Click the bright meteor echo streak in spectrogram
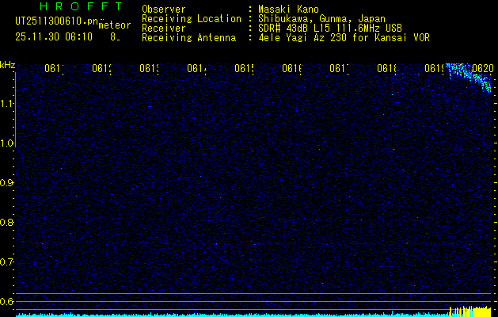This screenshot has width=498, height=317. click(x=469, y=77)
